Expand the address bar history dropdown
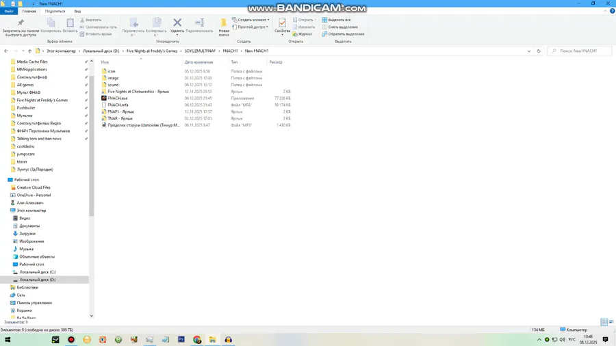Viewport: 616px width, 346px height. (529, 51)
